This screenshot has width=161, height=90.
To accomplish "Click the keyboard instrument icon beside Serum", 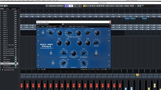I will pos(16,57).
